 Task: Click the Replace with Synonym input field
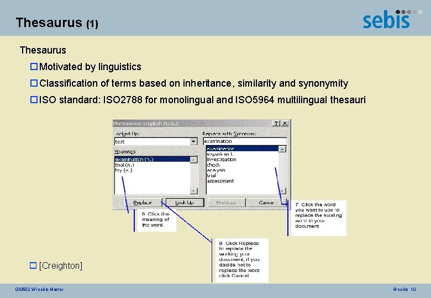tap(245, 141)
